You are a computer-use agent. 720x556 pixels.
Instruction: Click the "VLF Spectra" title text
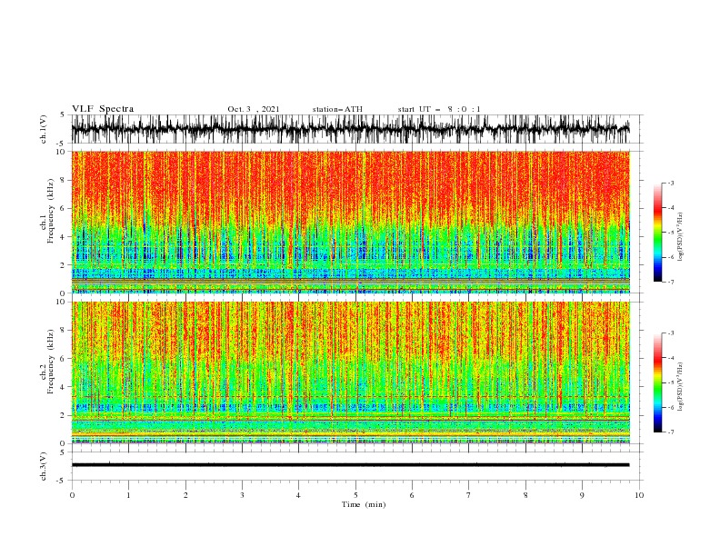tap(103, 109)
